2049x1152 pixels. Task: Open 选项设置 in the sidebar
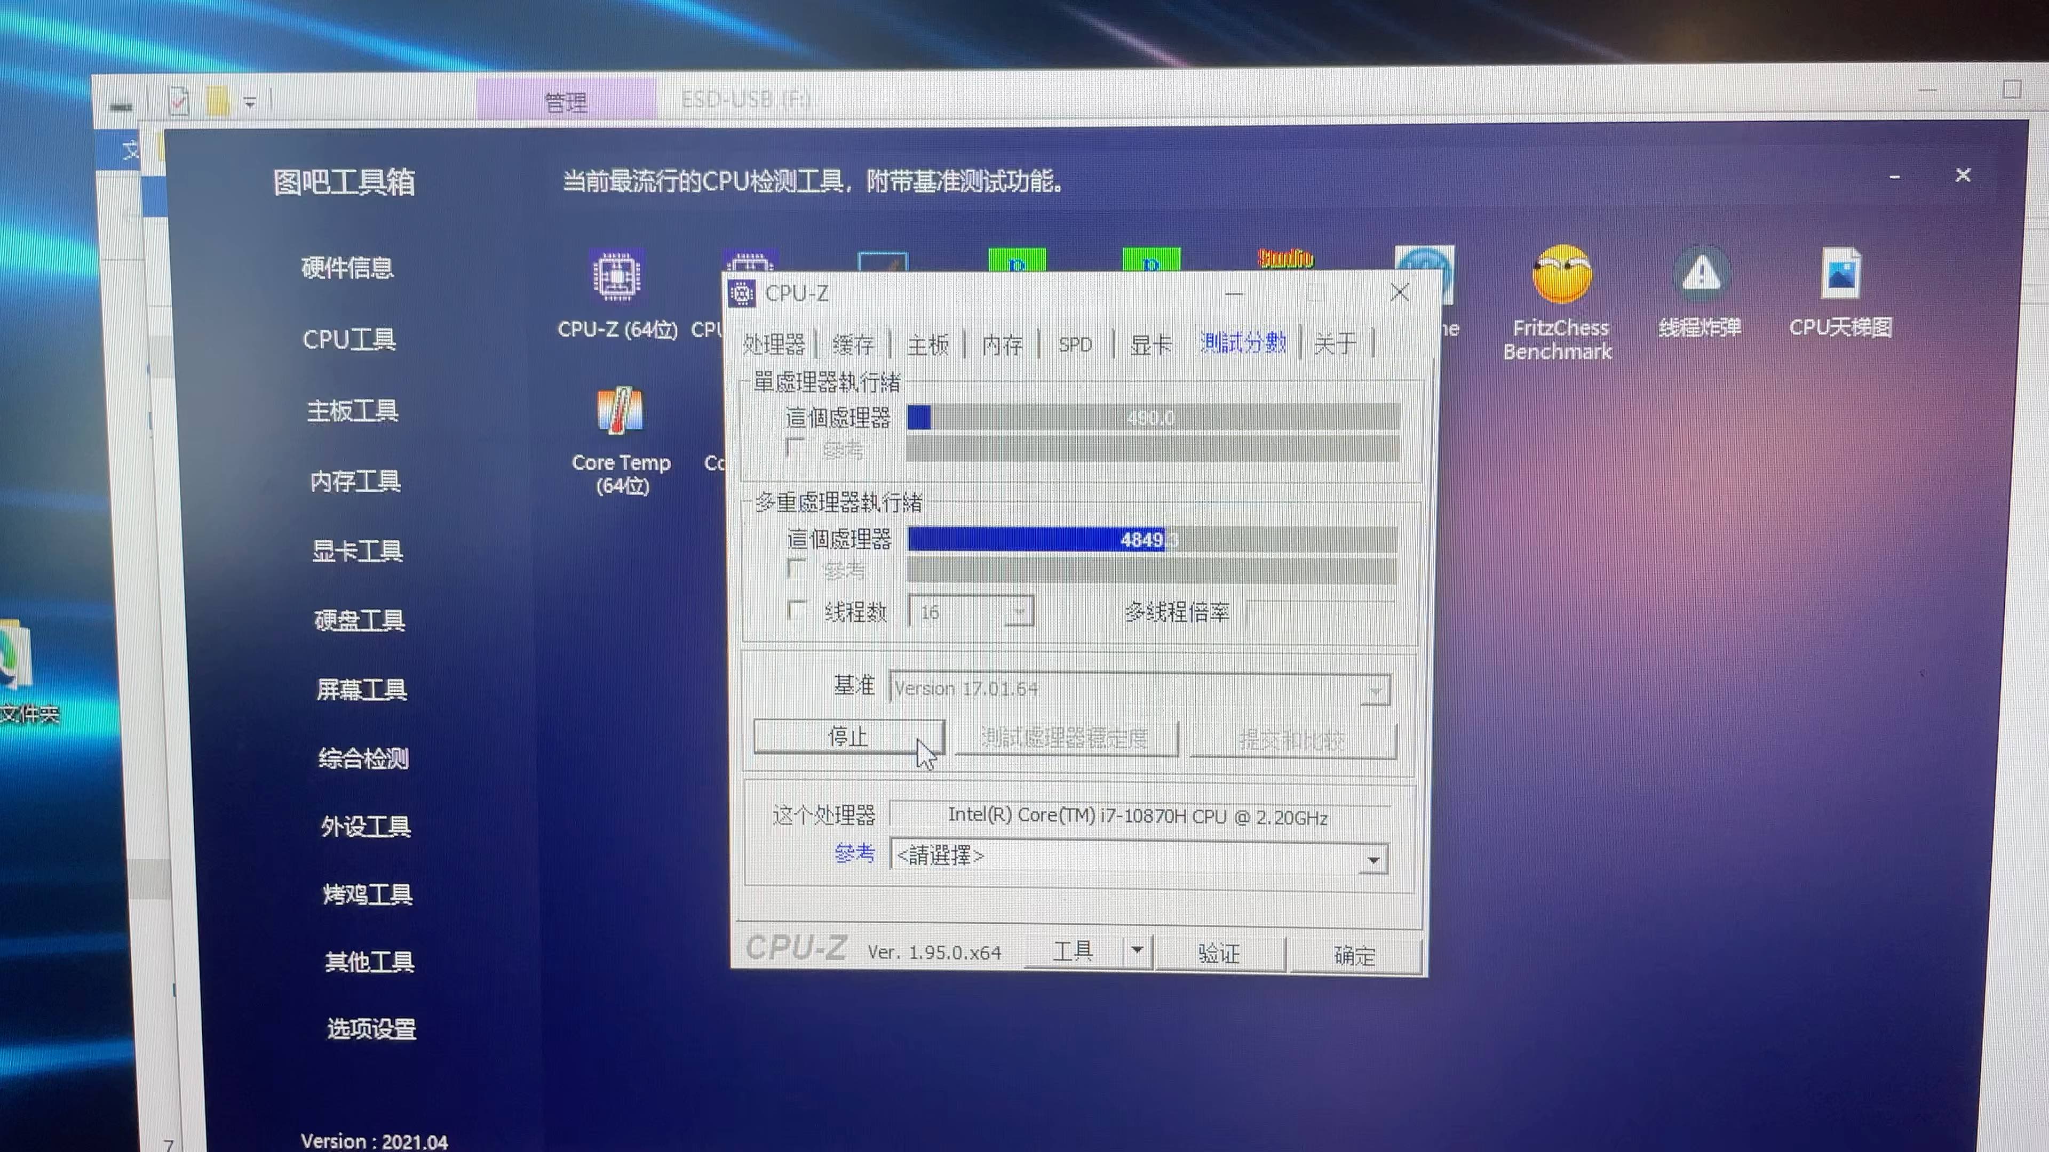371,1029
